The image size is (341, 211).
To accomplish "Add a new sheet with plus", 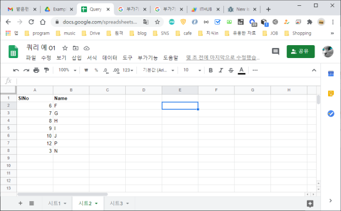I will [20, 203].
